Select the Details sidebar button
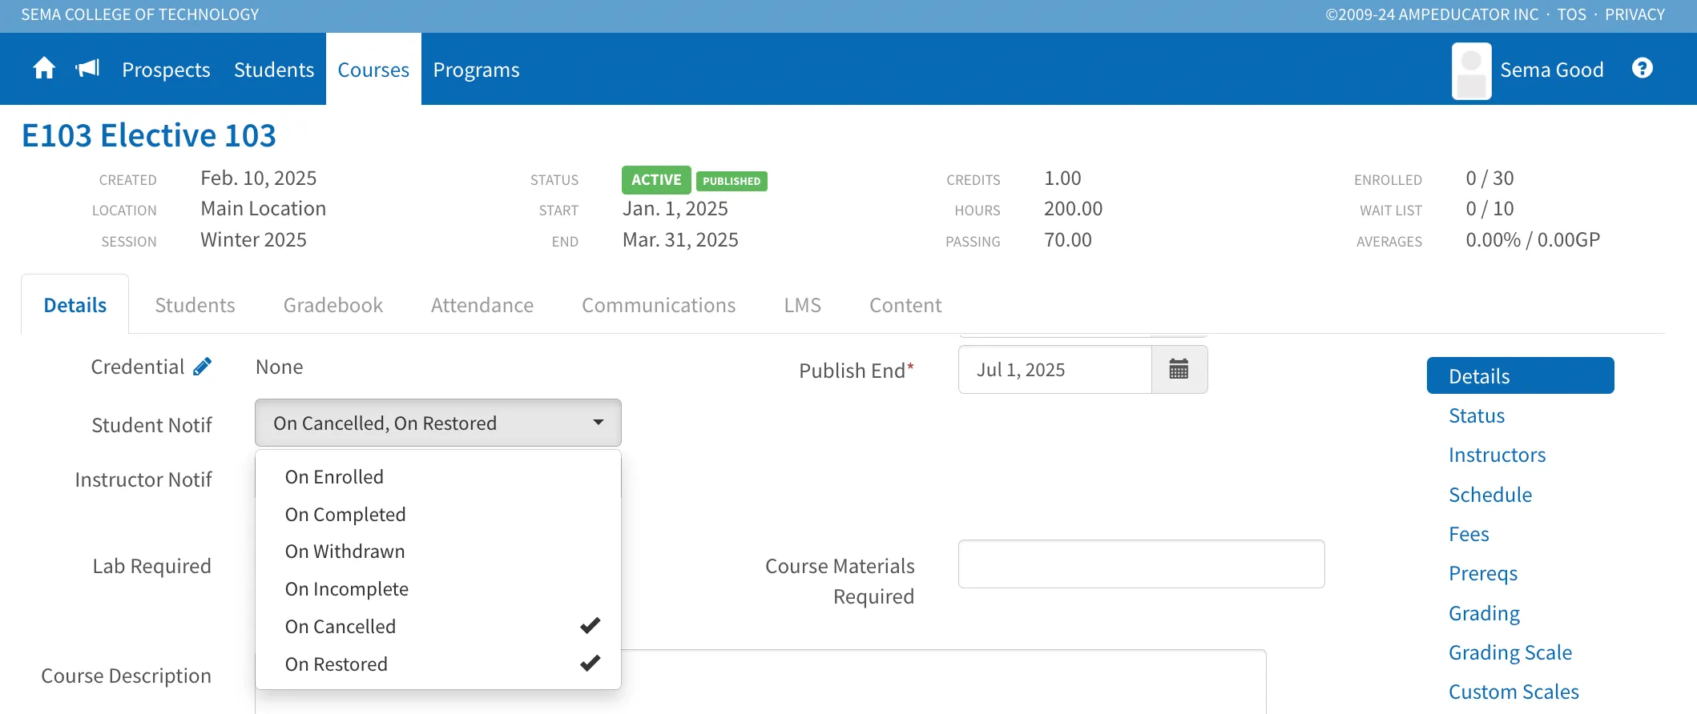The image size is (1697, 714). coord(1520,375)
